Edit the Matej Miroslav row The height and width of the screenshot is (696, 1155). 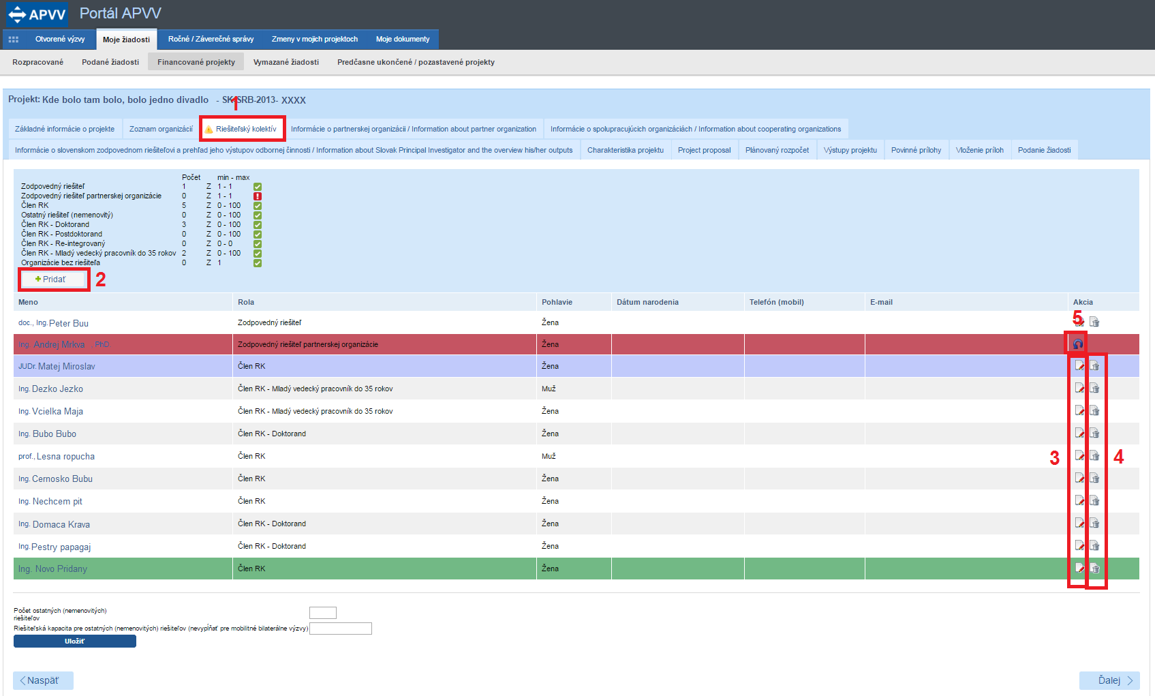coord(1079,366)
